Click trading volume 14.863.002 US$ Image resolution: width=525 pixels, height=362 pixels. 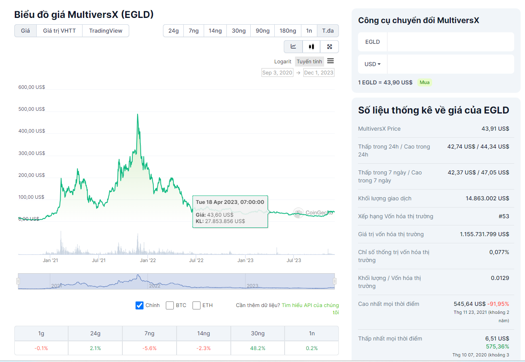[487, 198]
